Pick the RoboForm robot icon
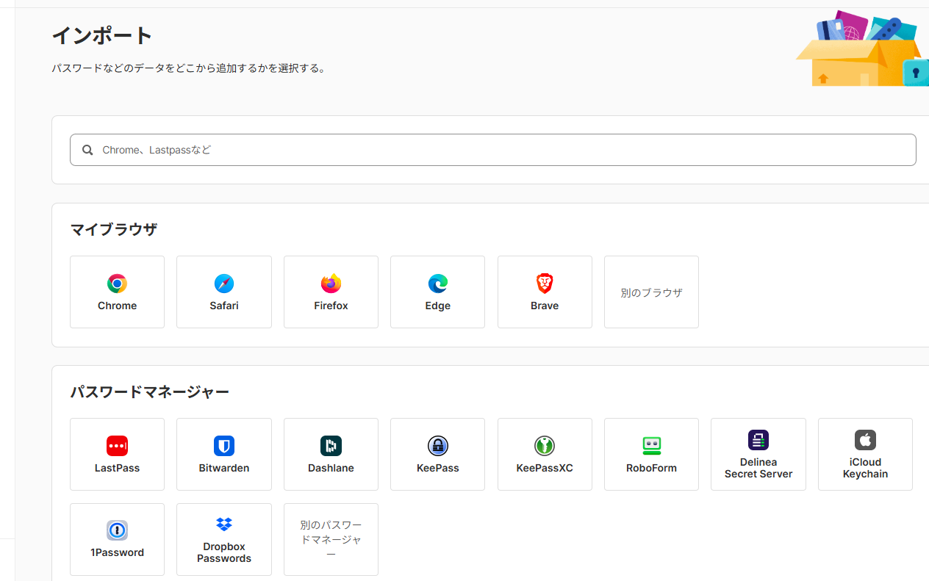This screenshot has width=929, height=581. (651, 446)
